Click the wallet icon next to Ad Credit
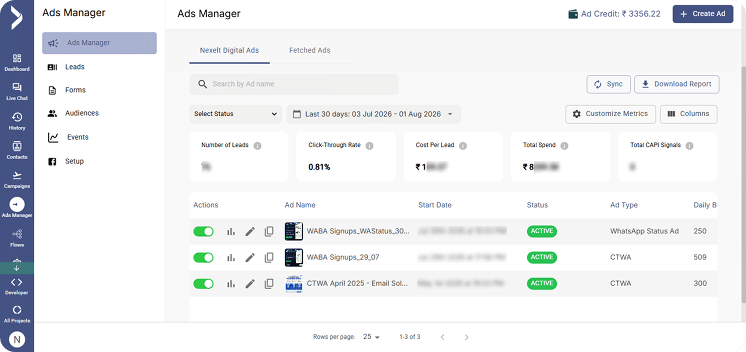Image resolution: width=746 pixels, height=352 pixels. pos(573,14)
